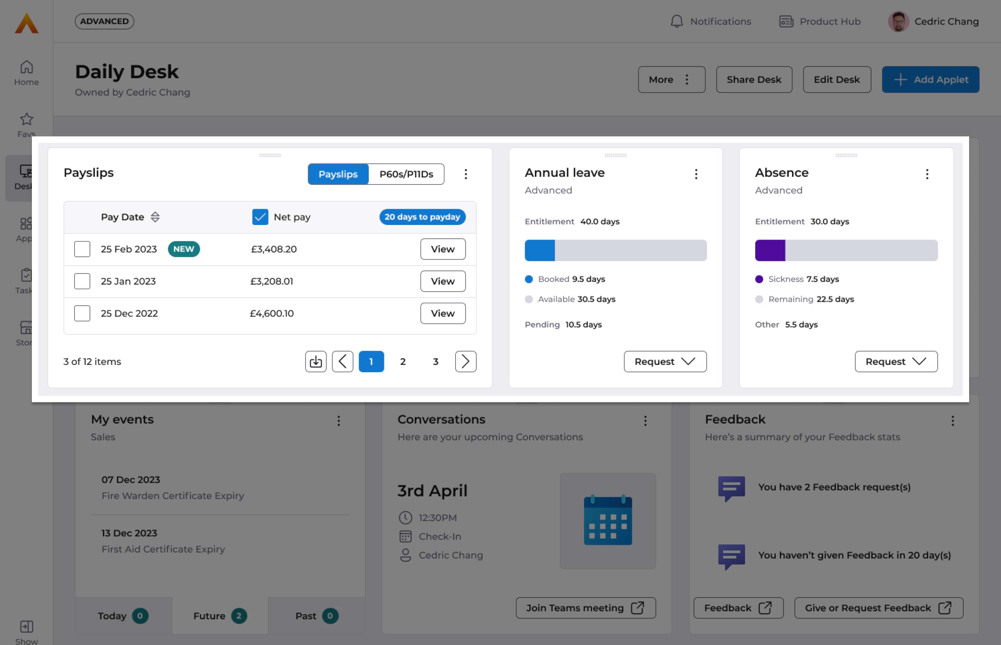
Task: Click Cedric Chang profile avatar
Action: tap(898, 21)
